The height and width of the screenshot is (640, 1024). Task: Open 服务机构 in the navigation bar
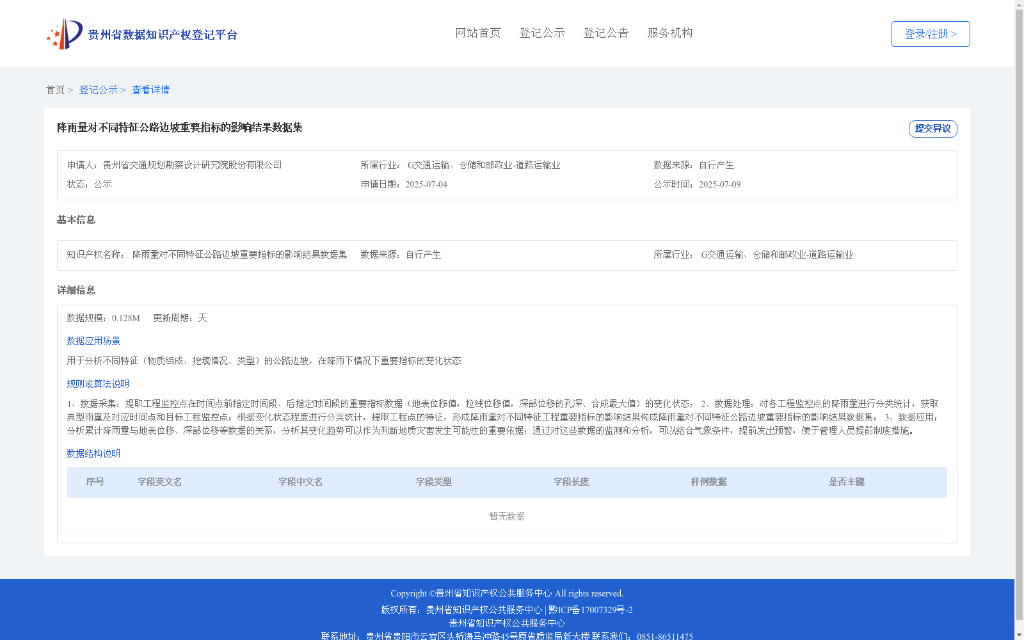(x=670, y=33)
